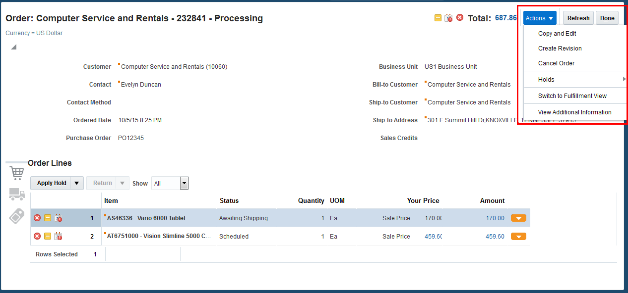Click the yellow hold icon on order line 2
The image size is (628, 293).
[48, 236]
